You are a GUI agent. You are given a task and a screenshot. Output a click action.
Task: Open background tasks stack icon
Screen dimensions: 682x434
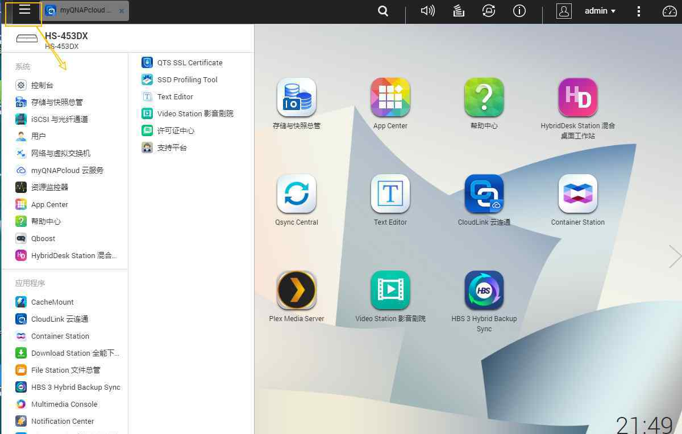click(459, 11)
